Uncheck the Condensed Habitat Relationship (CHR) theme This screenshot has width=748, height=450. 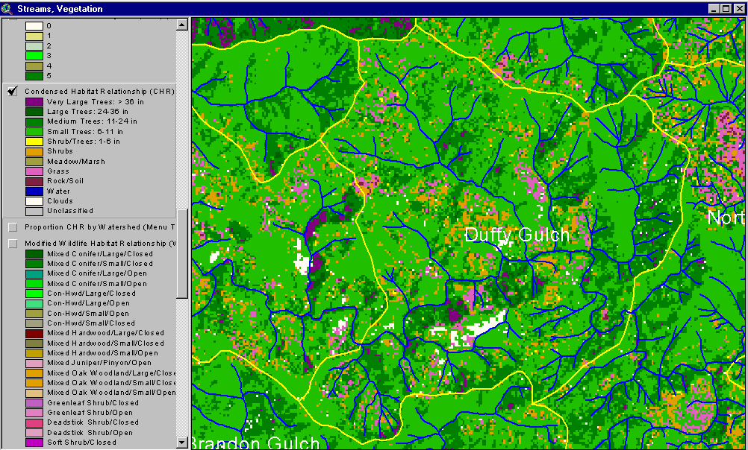tap(13, 92)
